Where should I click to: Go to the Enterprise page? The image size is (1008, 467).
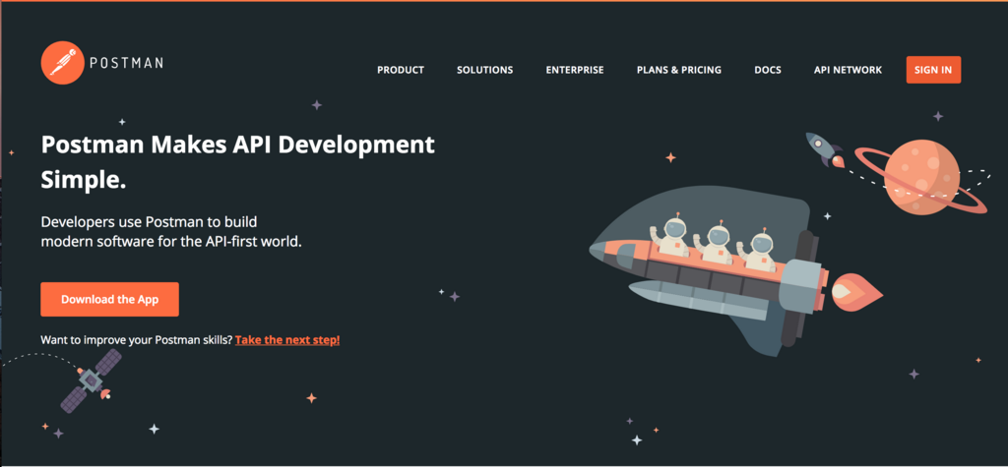pyautogui.click(x=575, y=70)
